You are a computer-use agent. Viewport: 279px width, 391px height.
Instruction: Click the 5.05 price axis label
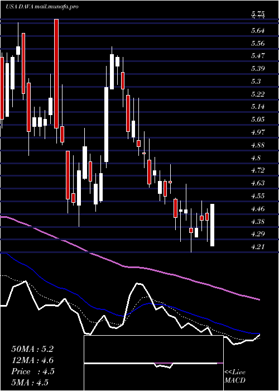pos(258,120)
